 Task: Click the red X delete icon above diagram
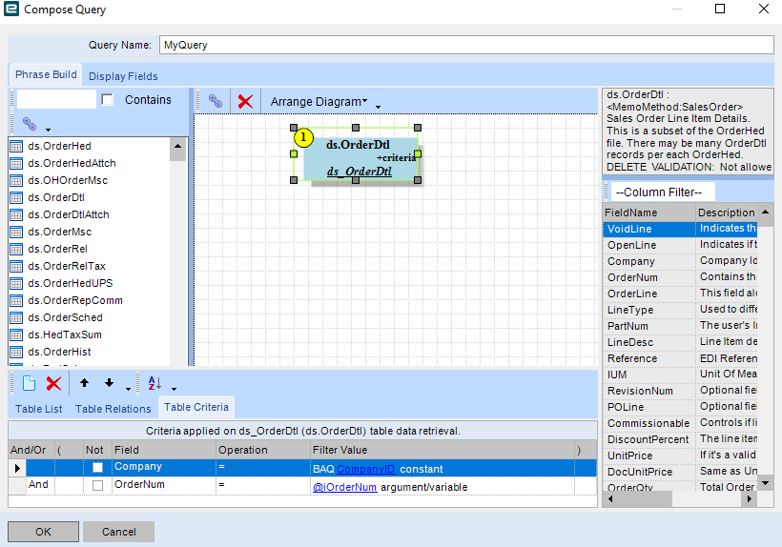(245, 101)
